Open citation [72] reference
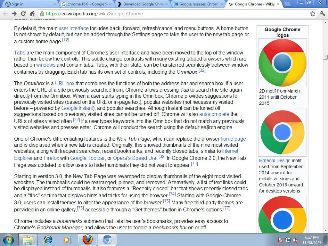The width and height of the screenshot is (328, 246). coord(66,40)
